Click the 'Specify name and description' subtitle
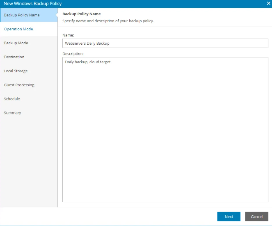This screenshot has width=272, height=226. 108,21
